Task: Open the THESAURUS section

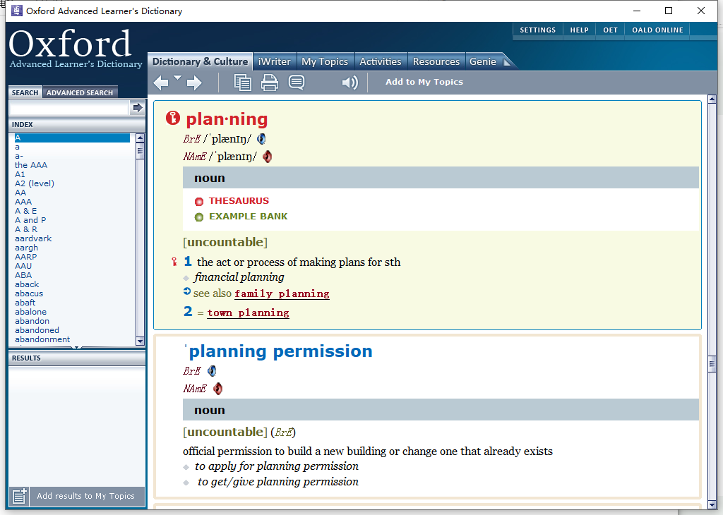Action: click(x=239, y=201)
